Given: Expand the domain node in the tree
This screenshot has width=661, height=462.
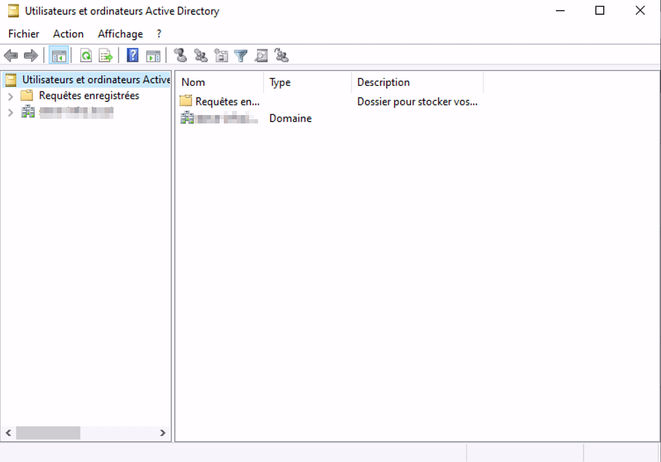Looking at the screenshot, I should [x=10, y=112].
